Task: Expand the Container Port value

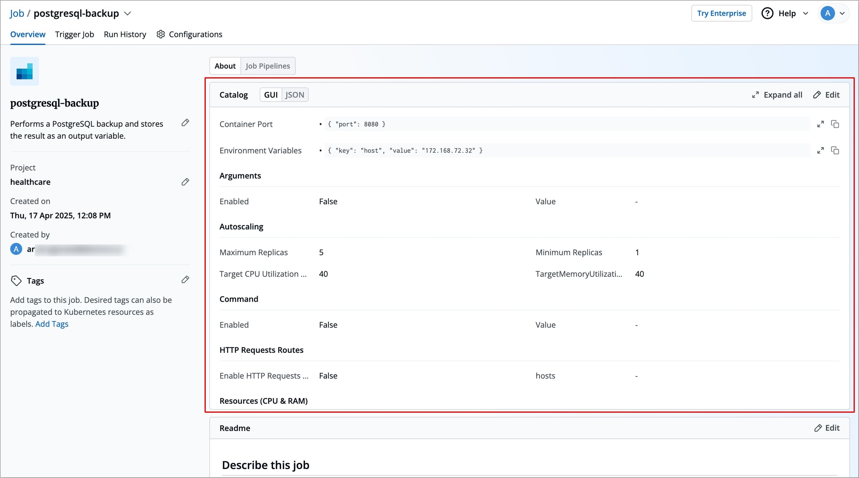Action: click(x=820, y=124)
